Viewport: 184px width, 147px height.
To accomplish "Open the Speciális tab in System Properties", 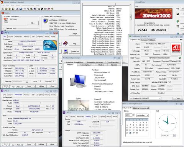I will [114, 65].
